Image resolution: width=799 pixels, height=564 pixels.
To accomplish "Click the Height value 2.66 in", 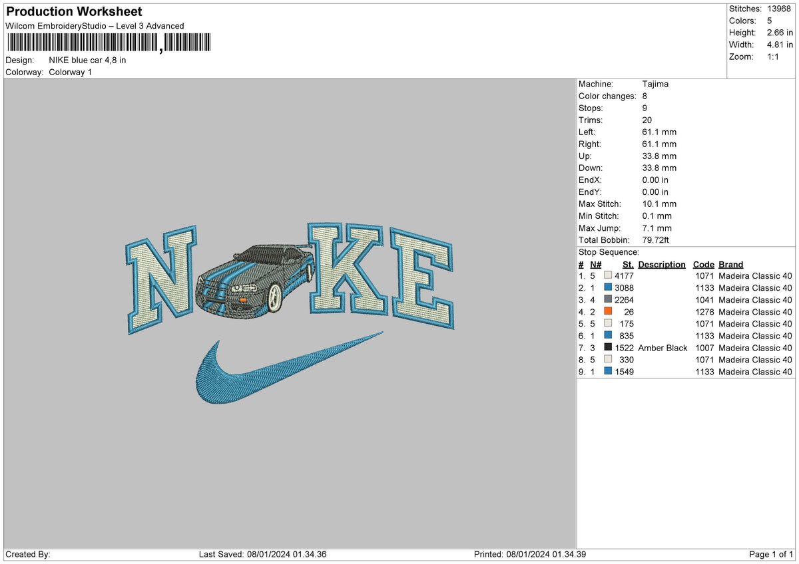I will tap(780, 33).
